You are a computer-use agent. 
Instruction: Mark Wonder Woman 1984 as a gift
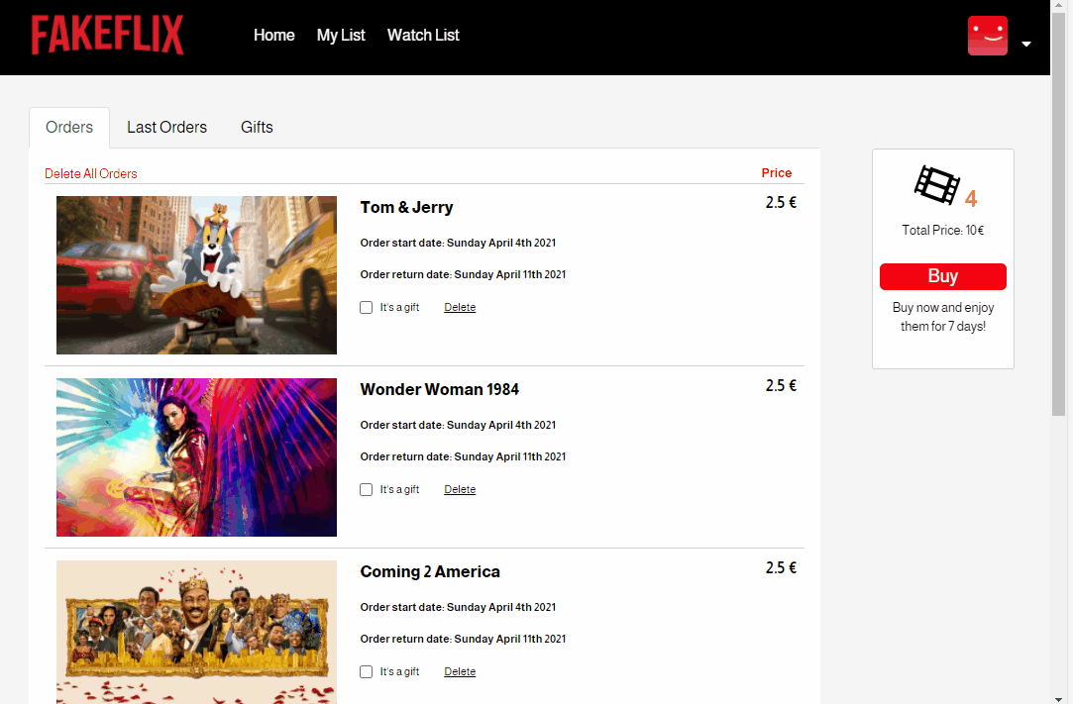367,489
